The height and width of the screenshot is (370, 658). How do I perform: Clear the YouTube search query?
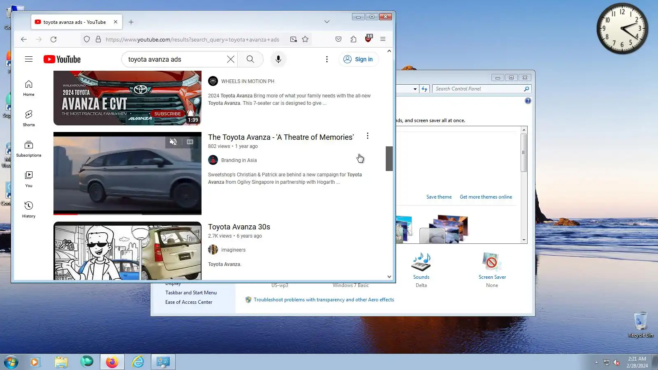click(x=231, y=59)
